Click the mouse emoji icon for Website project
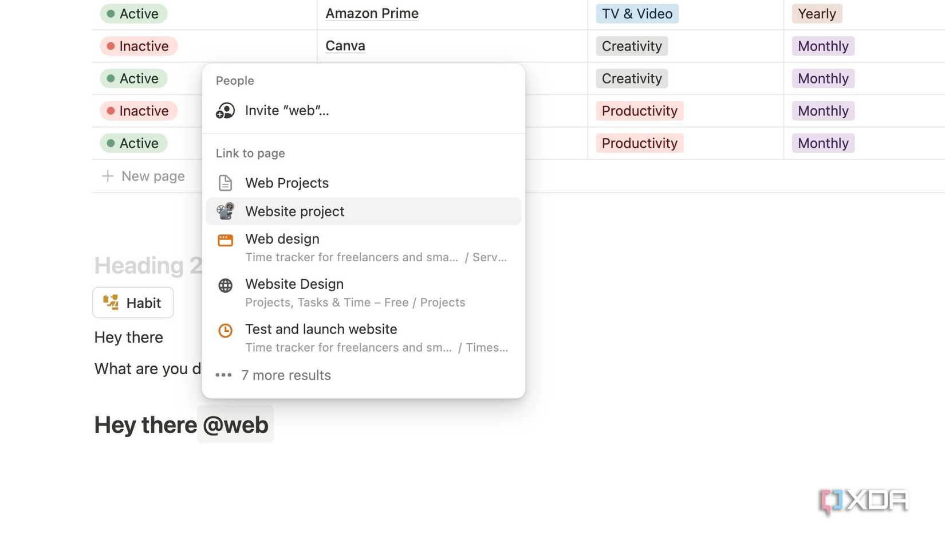945x553 pixels. point(225,211)
